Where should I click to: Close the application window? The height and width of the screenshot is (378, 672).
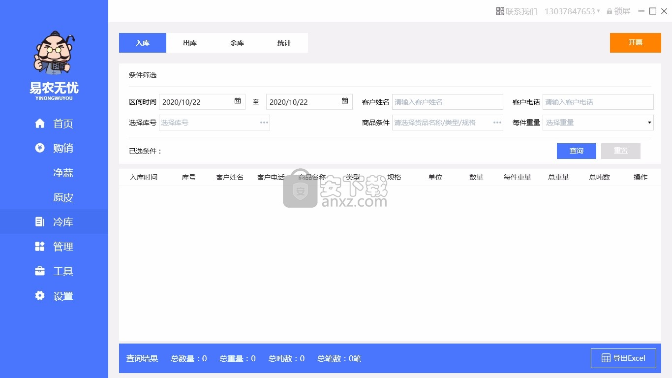[x=664, y=11]
